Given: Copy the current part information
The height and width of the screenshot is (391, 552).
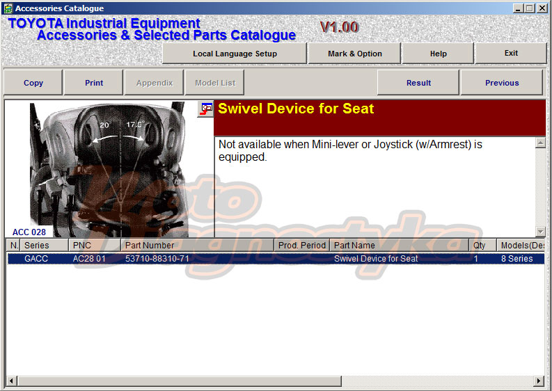Looking at the screenshot, I should point(33,83).
